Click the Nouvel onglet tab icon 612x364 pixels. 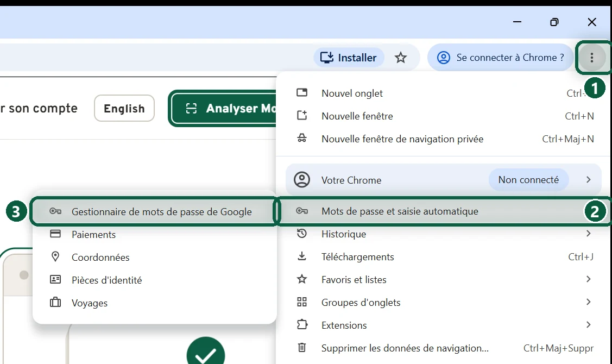click(302, 92)
